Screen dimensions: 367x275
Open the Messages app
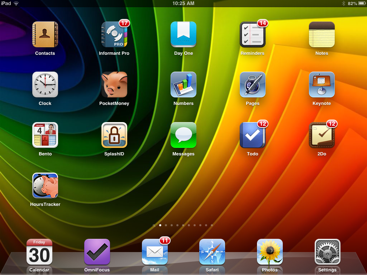pos(183,135)
